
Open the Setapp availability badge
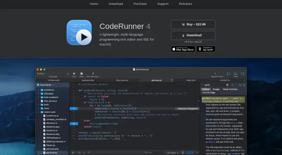pyautogui.click(x=206, y=49)
